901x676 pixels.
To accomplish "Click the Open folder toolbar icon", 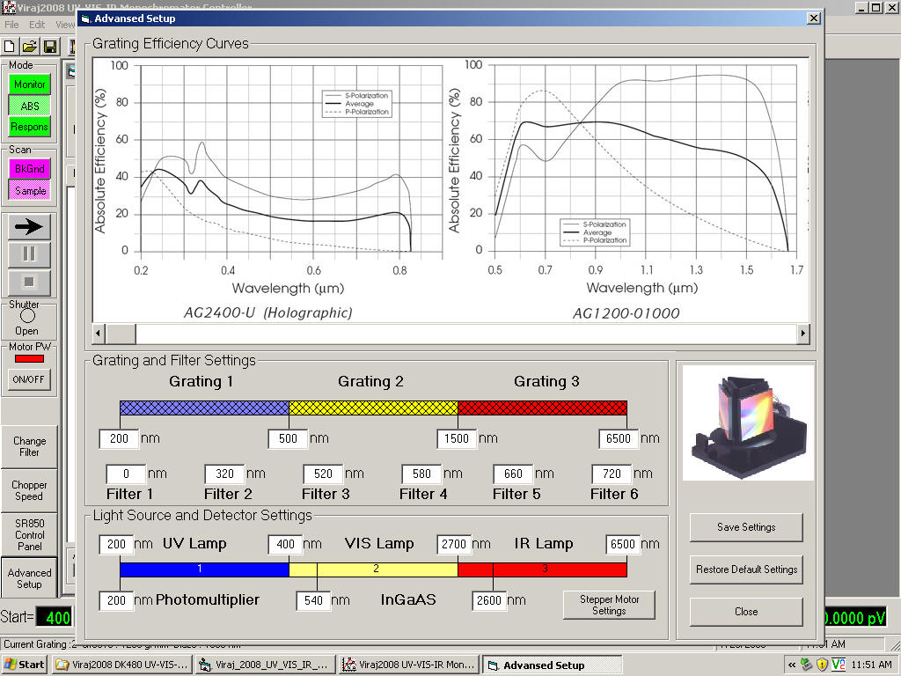I will (29, 47).
